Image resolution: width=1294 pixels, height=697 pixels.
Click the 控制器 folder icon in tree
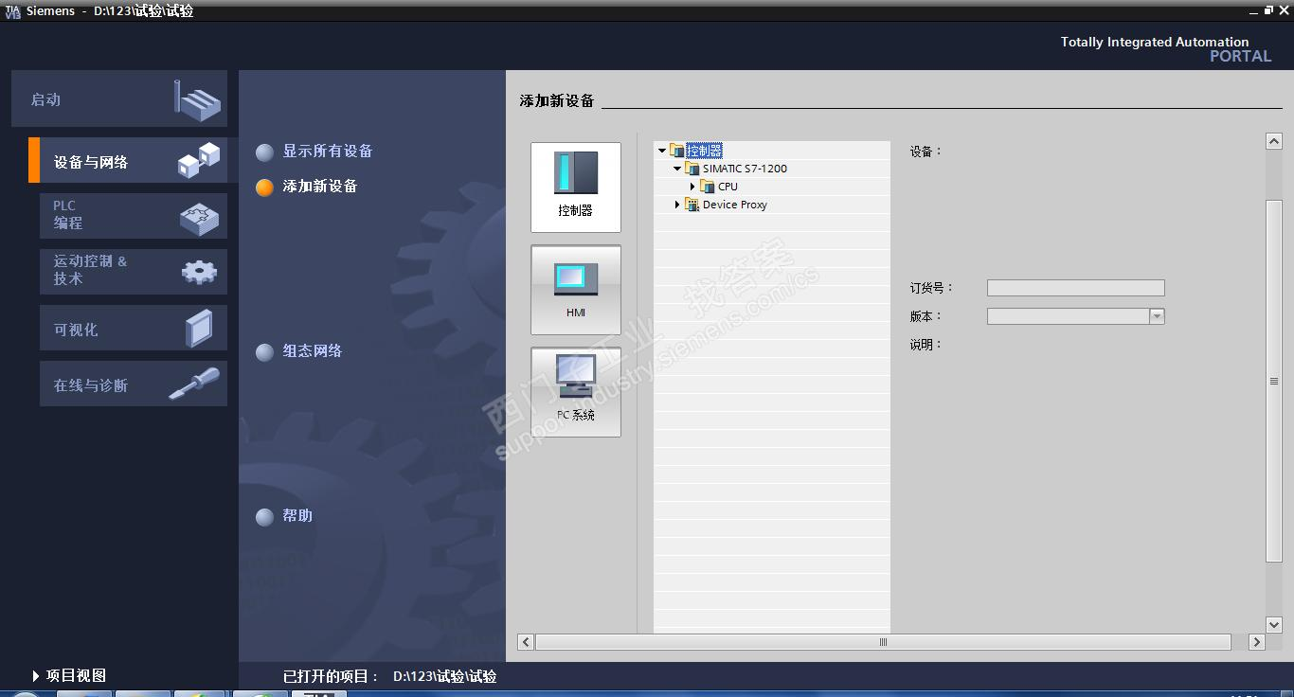(x=676, y=151)
